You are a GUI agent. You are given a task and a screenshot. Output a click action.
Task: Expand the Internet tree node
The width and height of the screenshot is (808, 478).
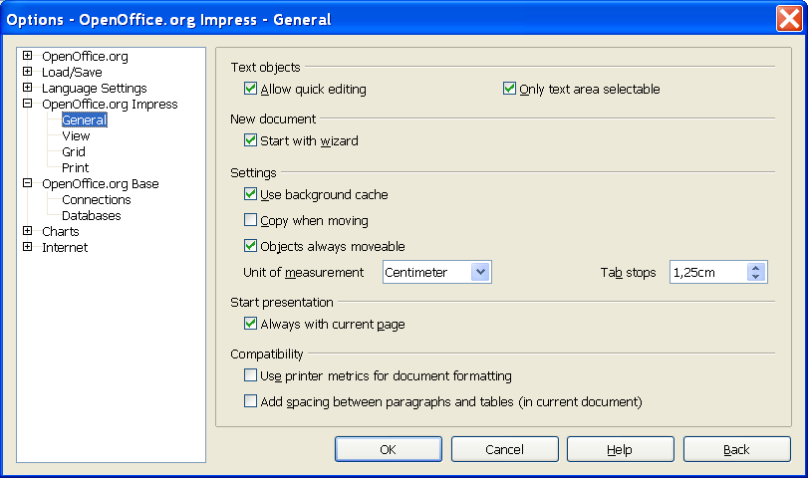[x=28, y=247]
